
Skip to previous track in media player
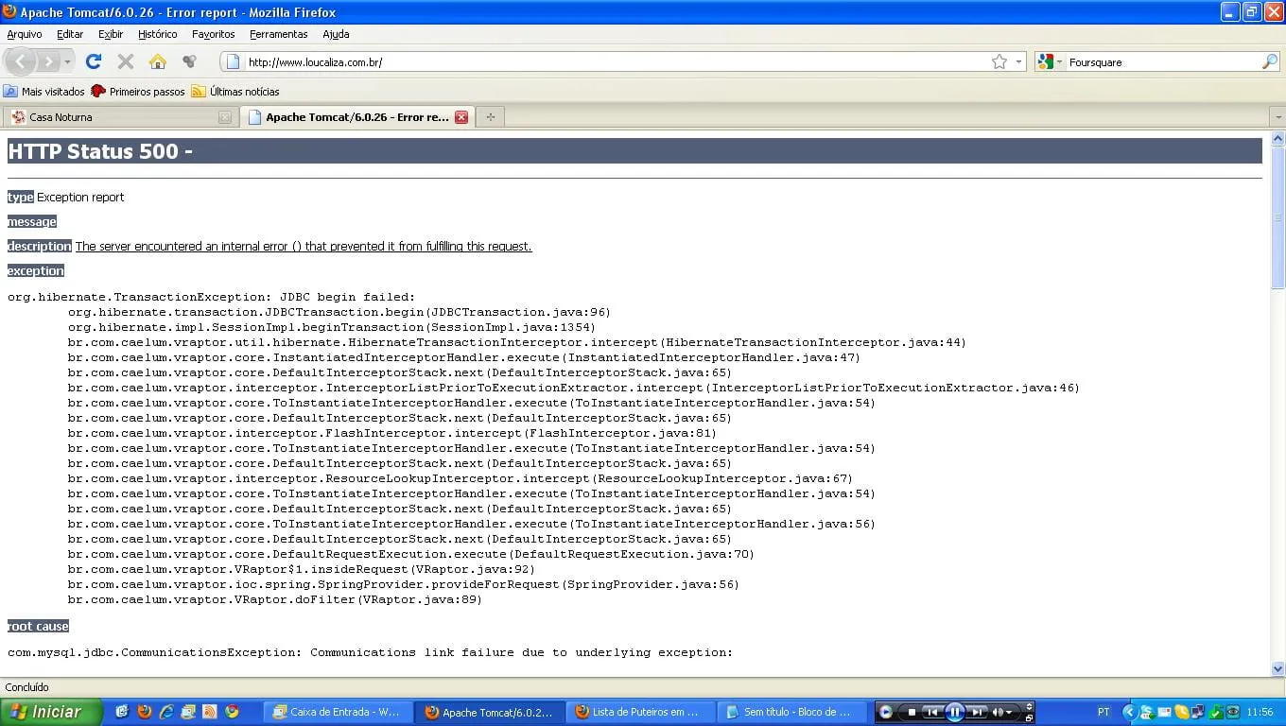click(x=931, y=712)
